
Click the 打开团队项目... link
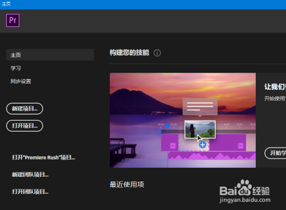click(30, 192)
